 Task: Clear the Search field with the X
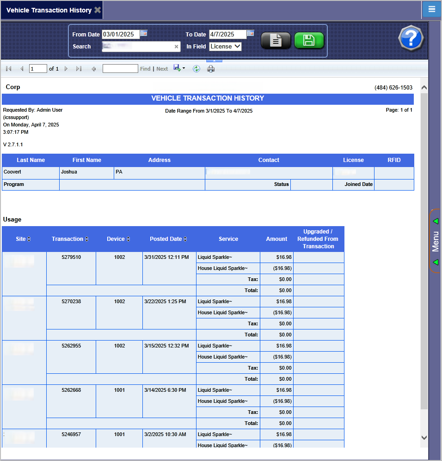176,47
